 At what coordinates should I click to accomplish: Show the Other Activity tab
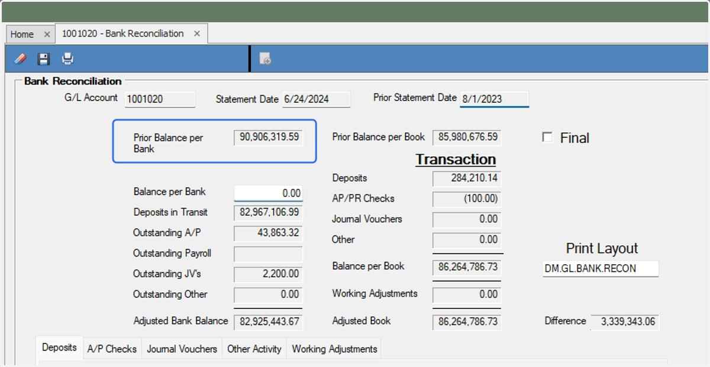tap(254, 349)
